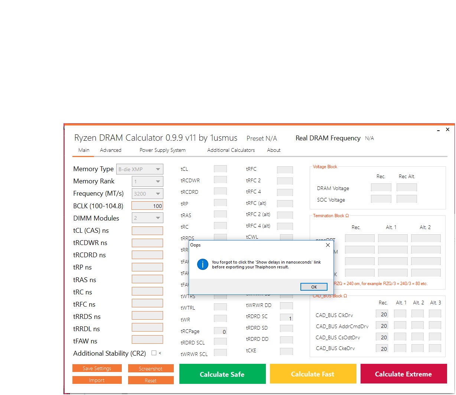The image size is (456, 395).
Task: Click the CAD_BUS CsOdtDrv Alt. 1 field
Action: point(400,337)
